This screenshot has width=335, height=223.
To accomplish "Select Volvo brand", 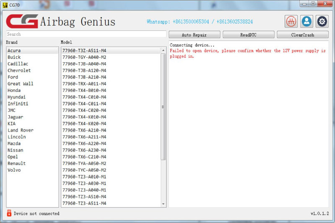I will click(x=33, y=170).
